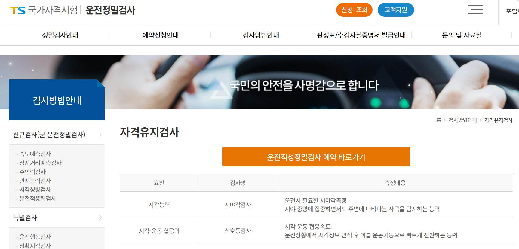
Task: Open 주의력검사 in the sidebar
Action: 32,172
